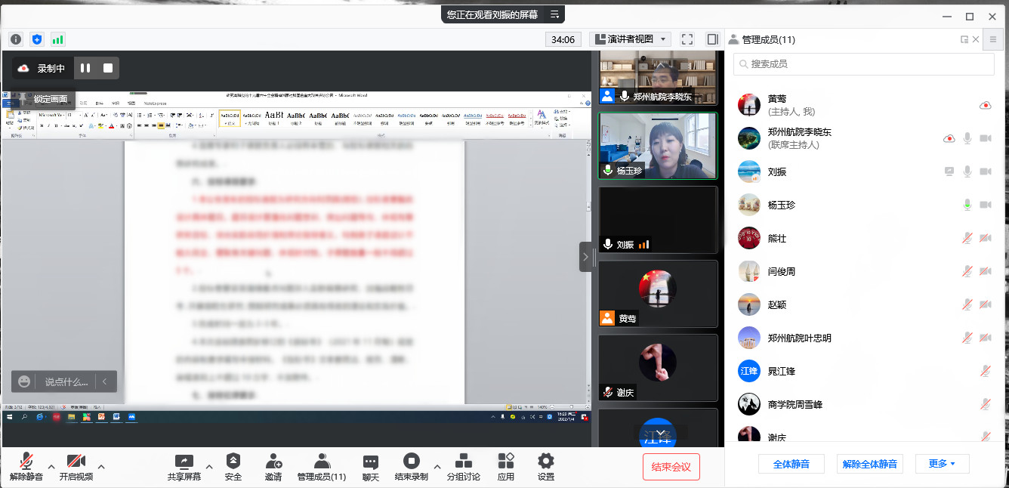
Task: Open the hamburger menu at panel top-right
Action: tap(993, 39)
